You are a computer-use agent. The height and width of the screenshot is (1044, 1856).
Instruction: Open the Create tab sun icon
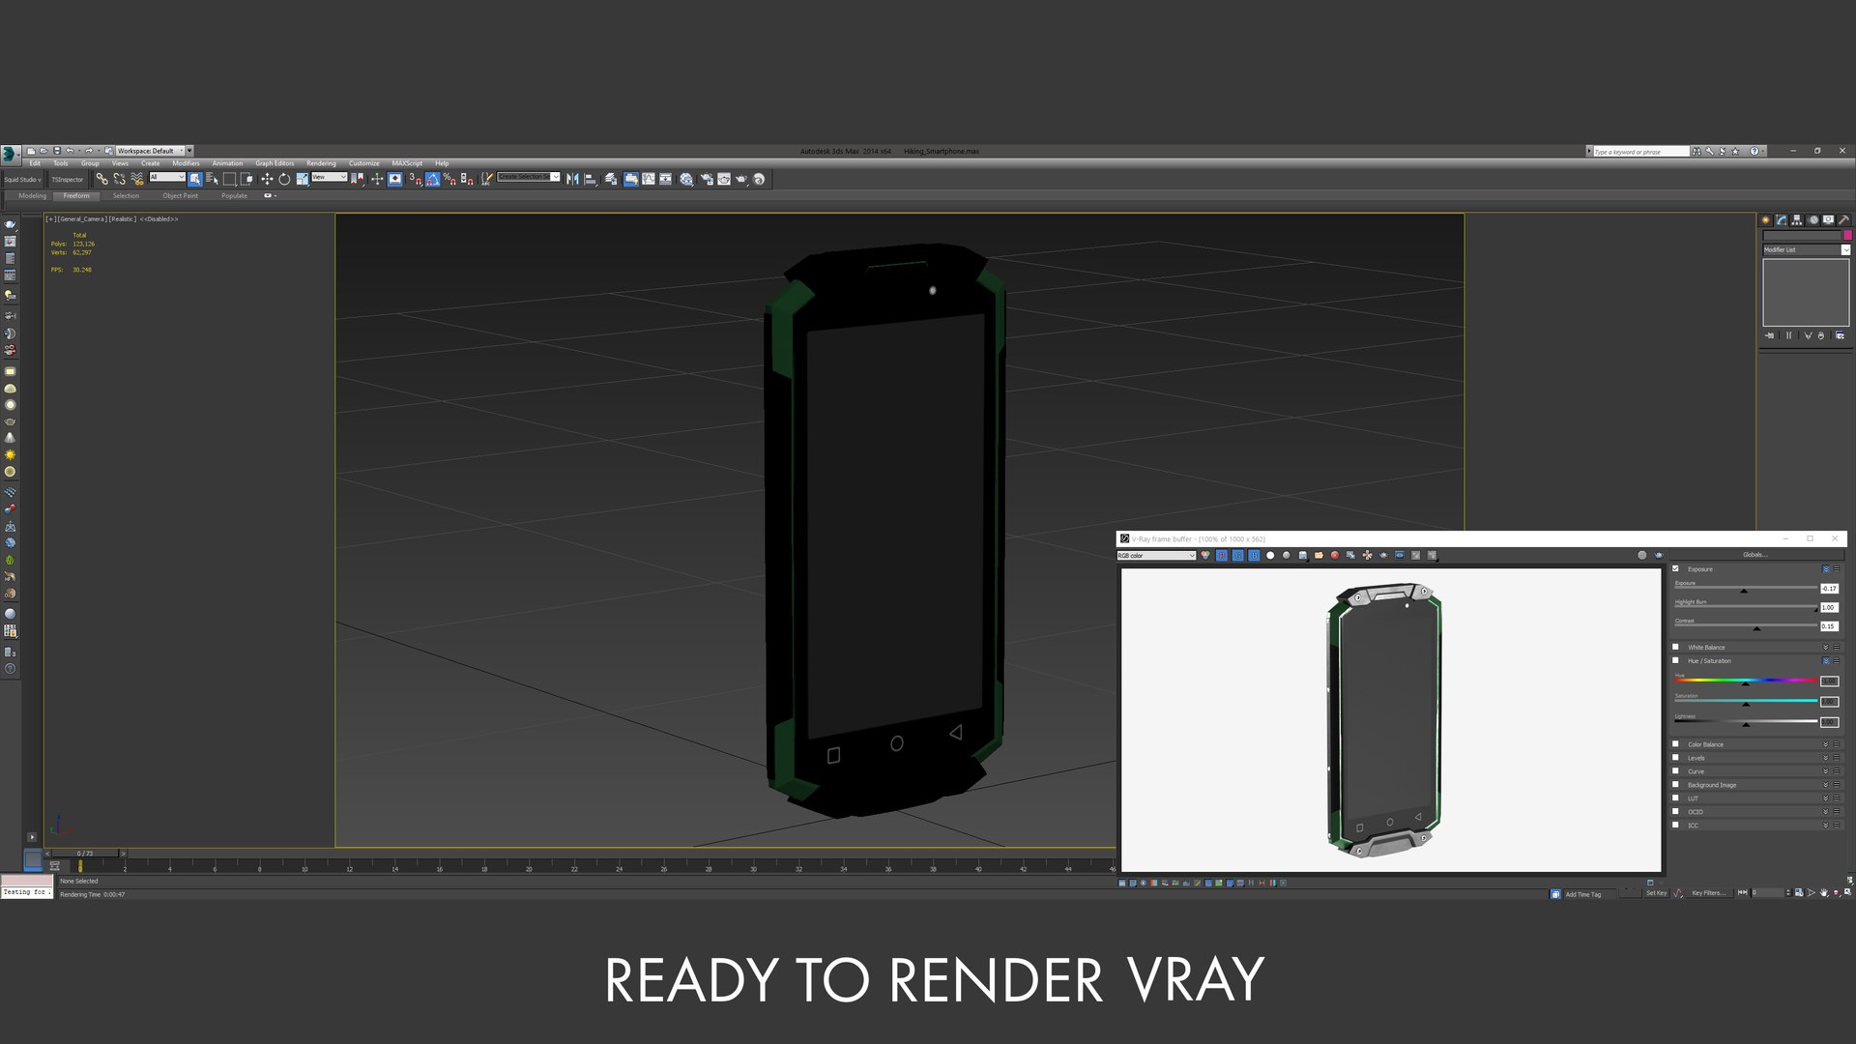pos(1765,220)
